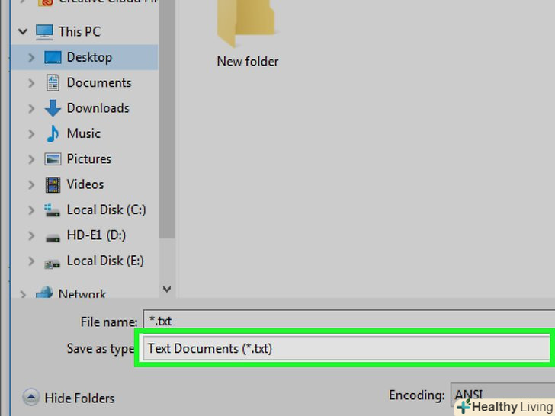Expand the Local Disk (E:) chevron

click(31, 261)
